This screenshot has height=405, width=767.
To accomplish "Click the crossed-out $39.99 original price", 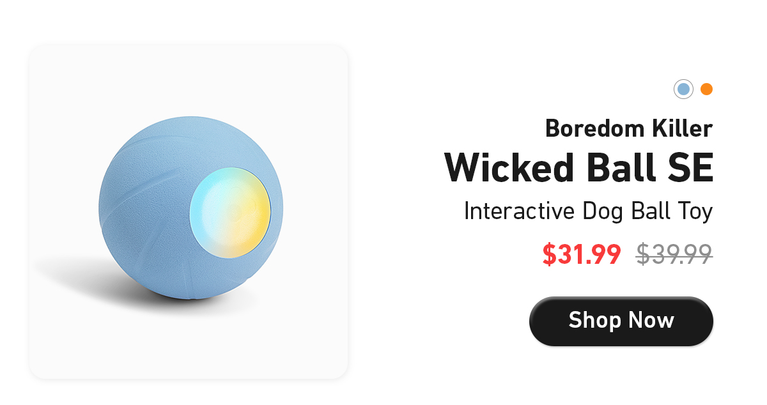I will pyautogui.click(x=674, y=255).
